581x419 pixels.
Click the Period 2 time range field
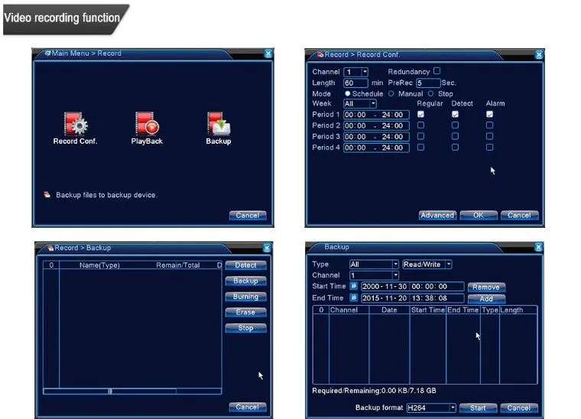376,125
